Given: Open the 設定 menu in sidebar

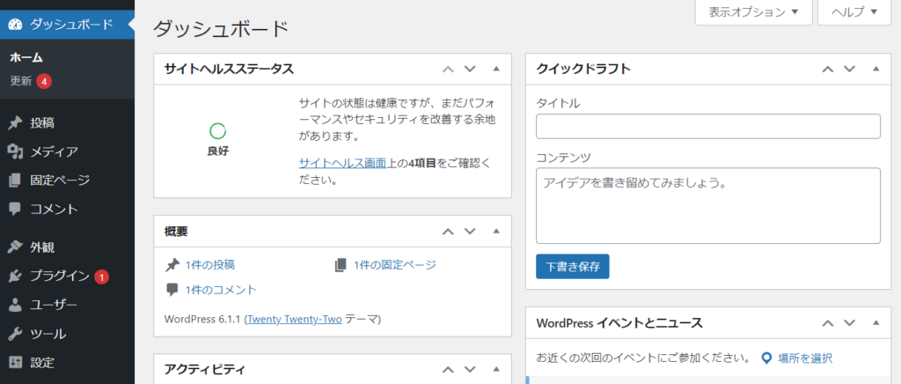Looking at the screenshot, I should point(41,363).
